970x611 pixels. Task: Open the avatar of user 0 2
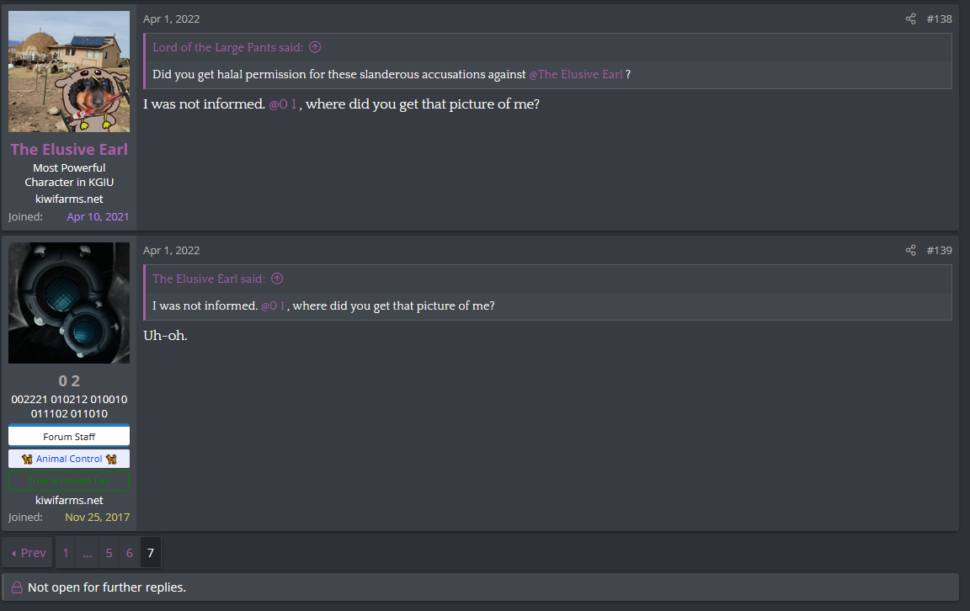point(69,303)
